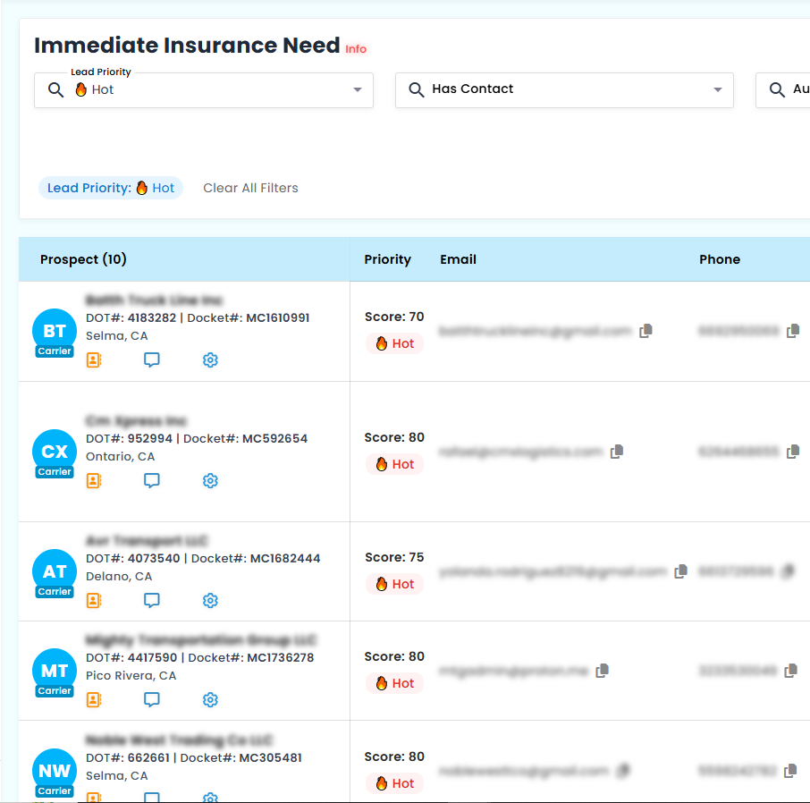Image resolution: width=810 pixels, height=803 pixels.
Task: Click the Prospect (10) column header
Action: (83, 259)
